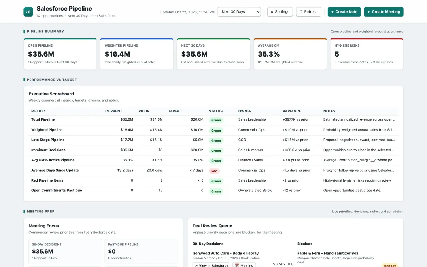Select the Late Stage Pipeline row label
Image resolution: width=427 pixels, height=267 pixels.
[x=48, y=140]
